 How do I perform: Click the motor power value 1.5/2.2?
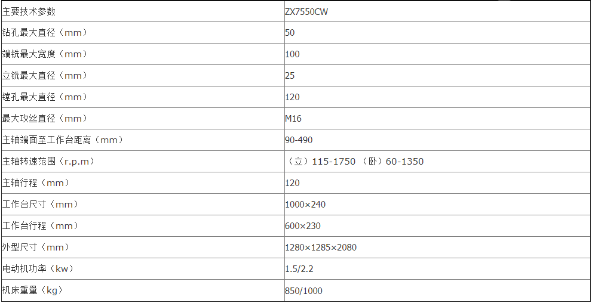(299, 269)
